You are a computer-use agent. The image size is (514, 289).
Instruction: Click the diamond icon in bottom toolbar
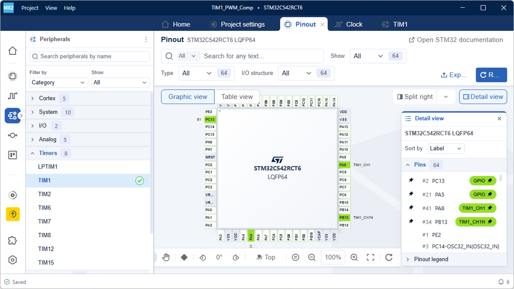point(184,257)
